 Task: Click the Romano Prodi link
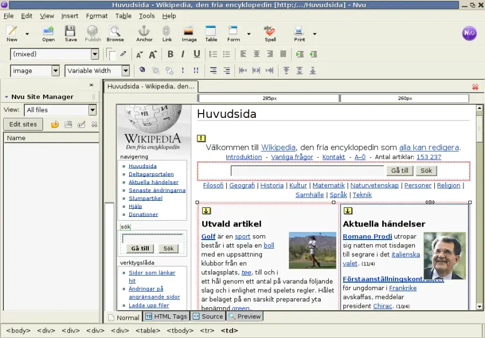(367, 236)
